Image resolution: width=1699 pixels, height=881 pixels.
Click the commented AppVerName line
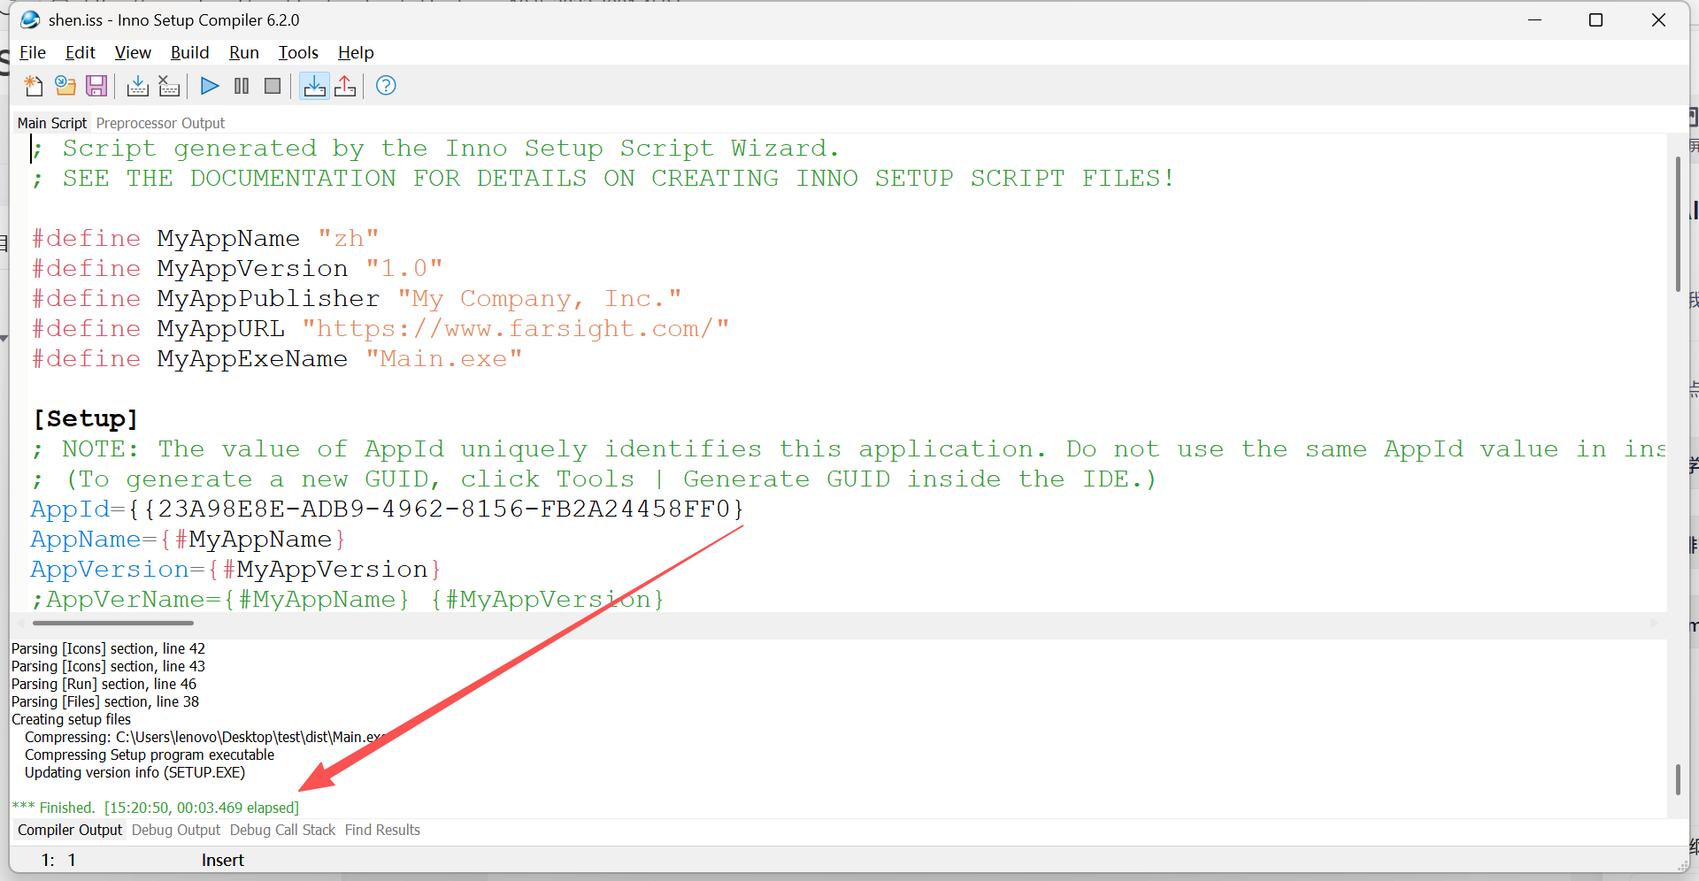click(x=348, y=599)
